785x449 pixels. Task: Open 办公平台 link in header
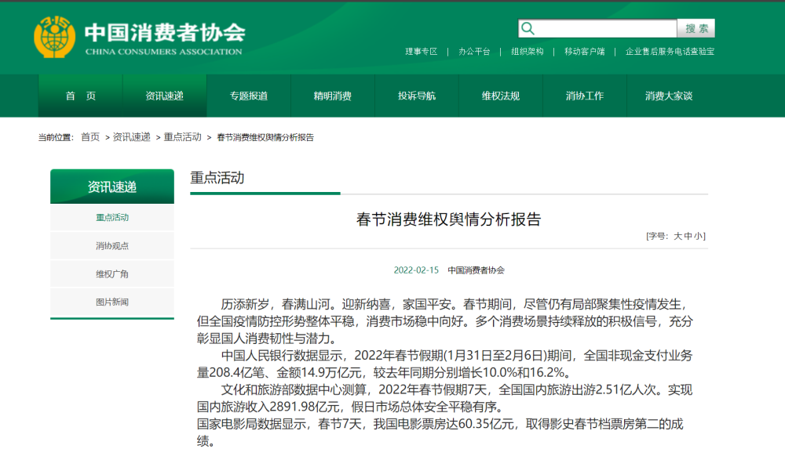(474, 52)
